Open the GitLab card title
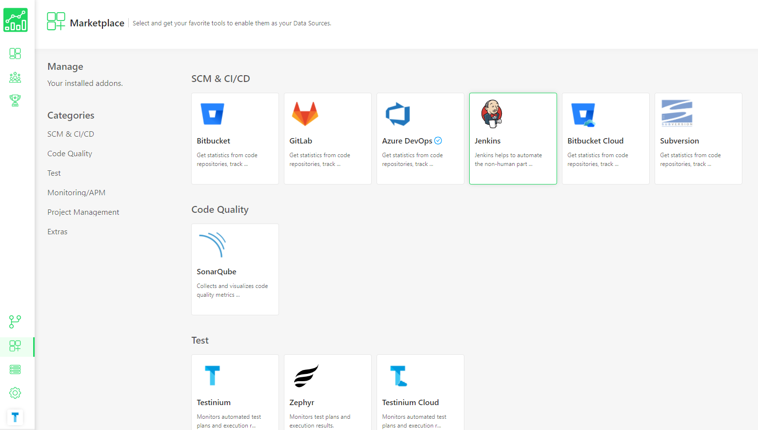The height and width of the screenshot is (430, 758). [301, 141]
